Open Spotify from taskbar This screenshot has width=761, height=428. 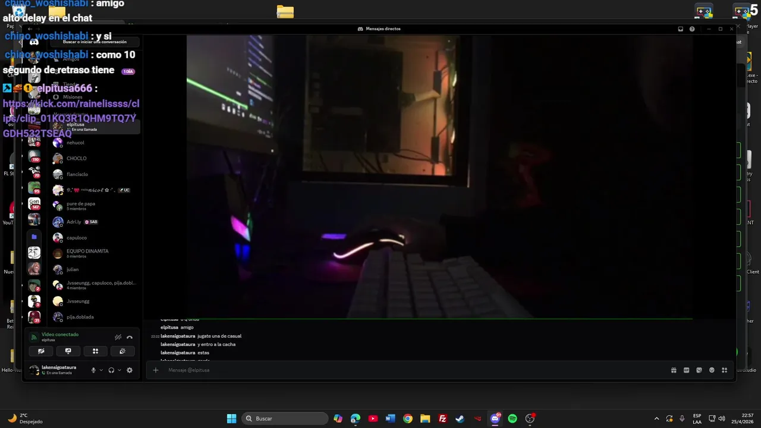pos(512,418)
